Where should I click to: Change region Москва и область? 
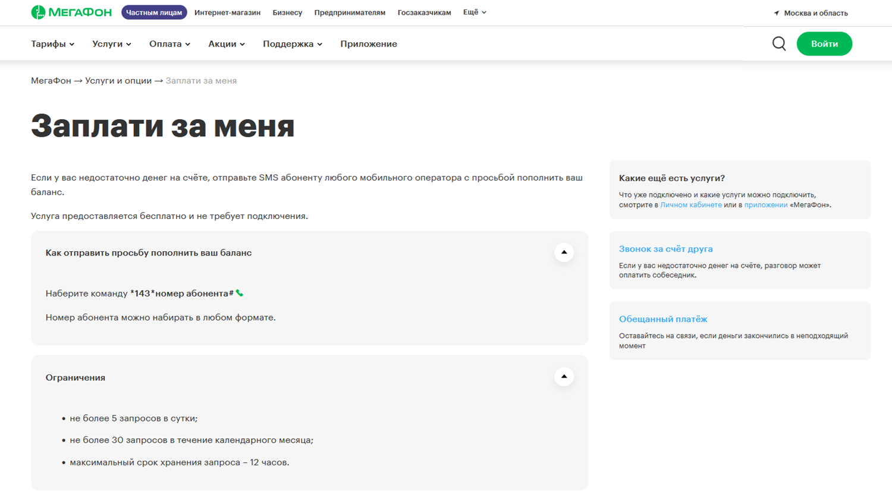click(816, 13)
